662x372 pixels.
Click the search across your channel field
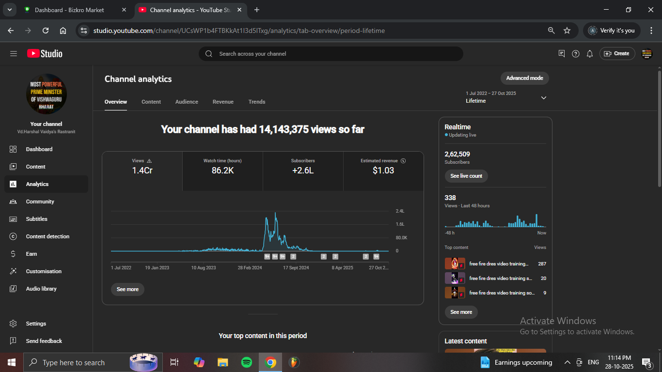pyautogui.click(x=331, y=54)
